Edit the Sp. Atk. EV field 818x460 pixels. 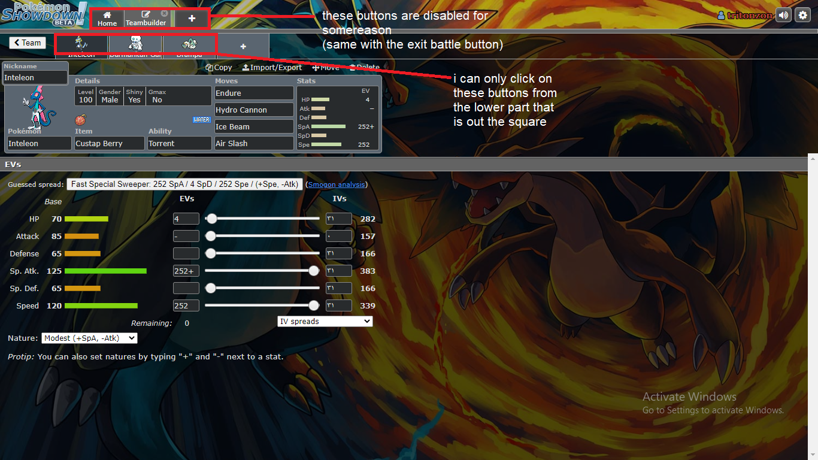coord(186,271)
